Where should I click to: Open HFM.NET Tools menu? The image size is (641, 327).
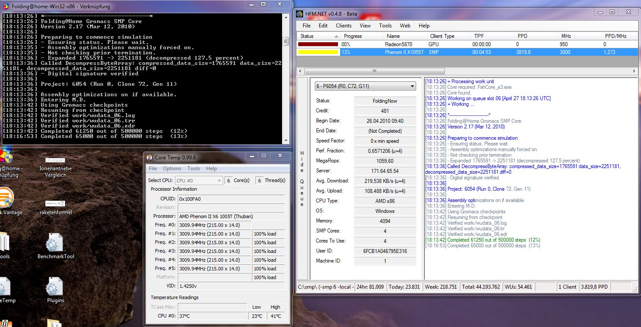tap(385, 25)
